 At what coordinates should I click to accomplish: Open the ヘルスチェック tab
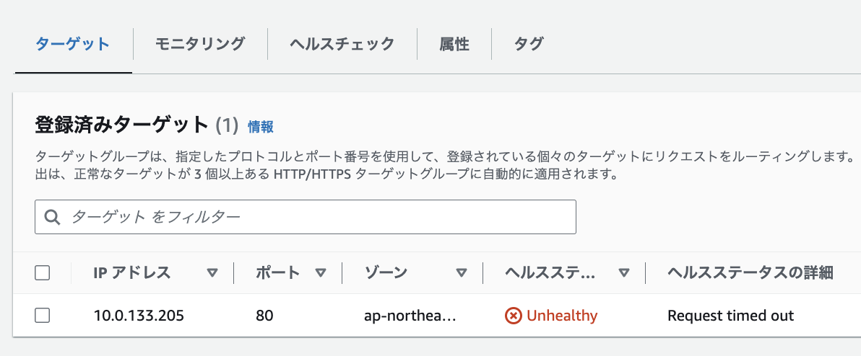click(342, 45)
